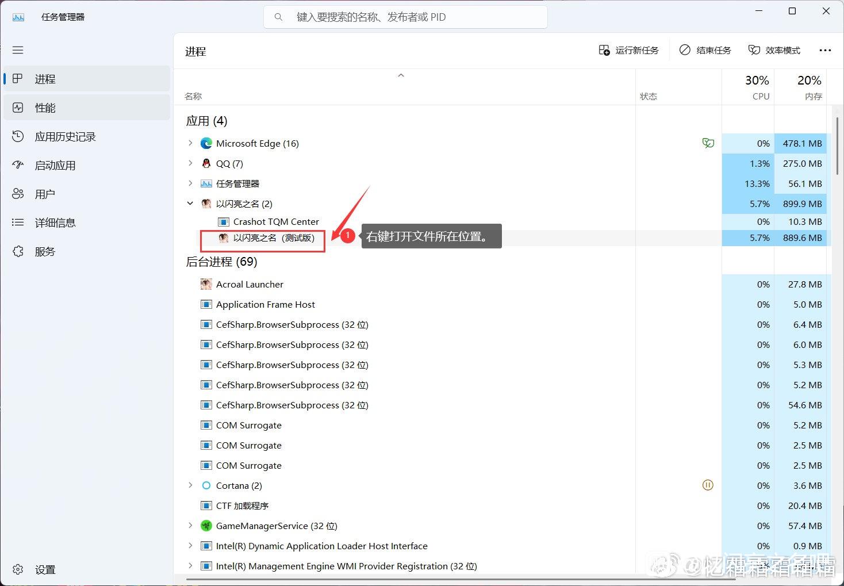Click the Application Frame Host icon
Image resolution: width=844 pixels, height=586 pixels.
[206, 304]
